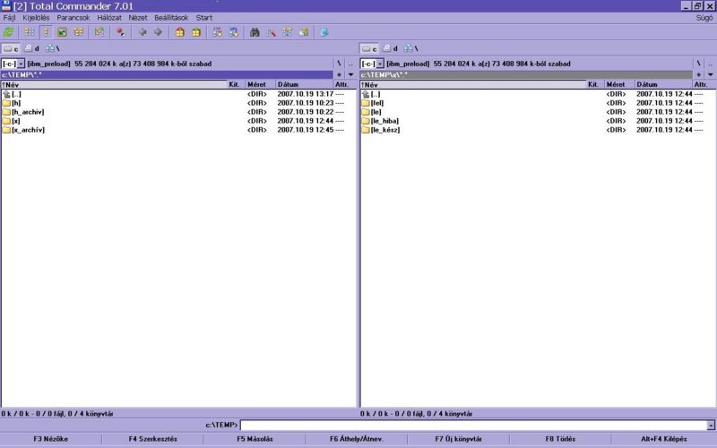717x448 pixels.
Task: Click the Back arrow toolbar icon
Action: tap(142, 32)
